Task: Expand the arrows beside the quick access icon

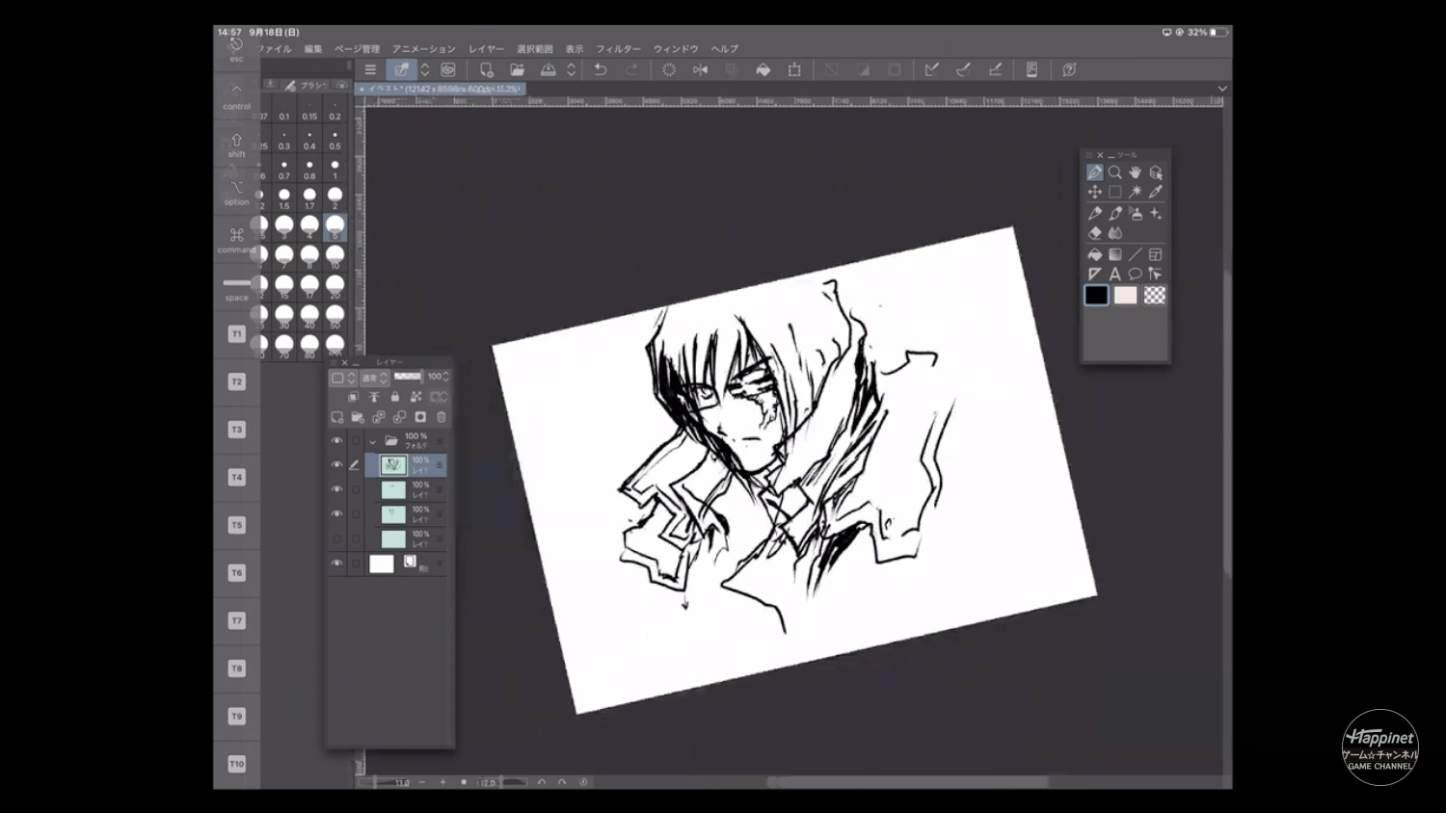Action: point(424,69)
